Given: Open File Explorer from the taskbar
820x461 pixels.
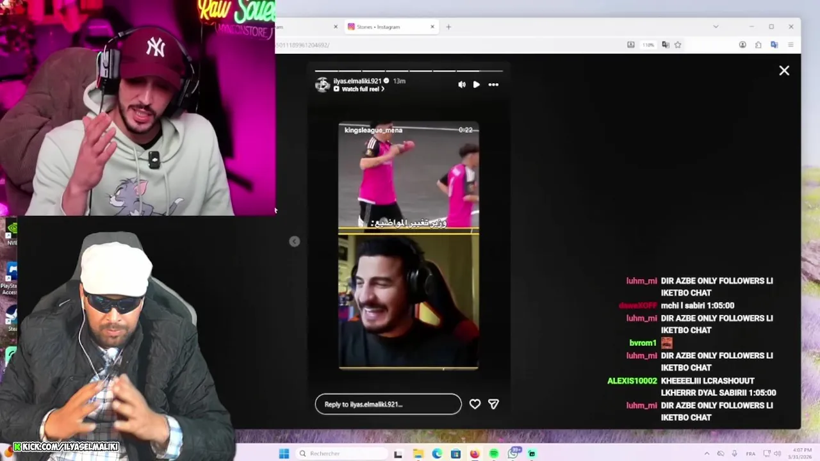Looking at the screenshot, I should click(418, 453).
